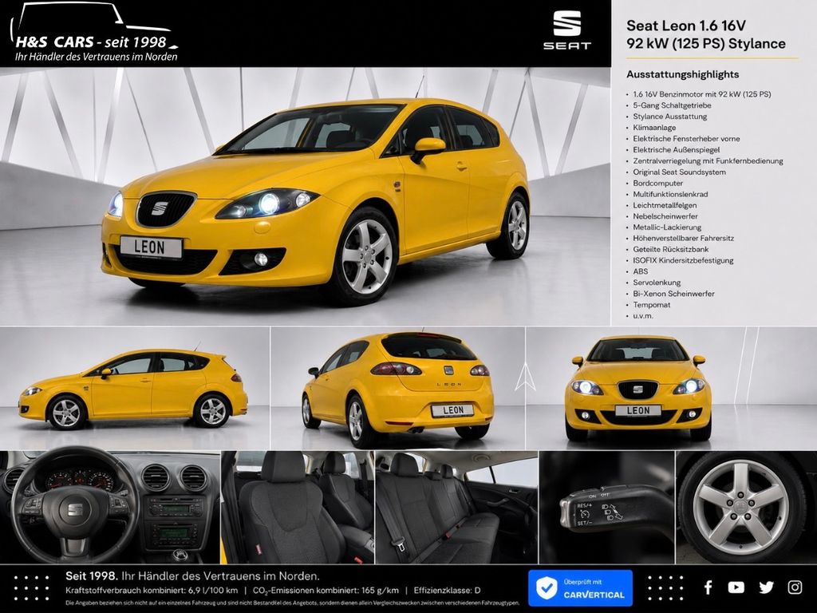Viewport: 817px width, 613px height.
Task: Click the Facebook icon in the footer
Action: point(708,587)
